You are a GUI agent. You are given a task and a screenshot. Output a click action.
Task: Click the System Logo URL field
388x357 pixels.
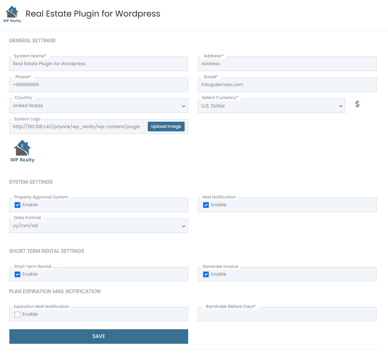point(78,127)
